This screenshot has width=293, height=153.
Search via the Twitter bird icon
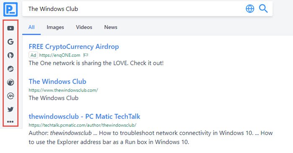point(10,109)
